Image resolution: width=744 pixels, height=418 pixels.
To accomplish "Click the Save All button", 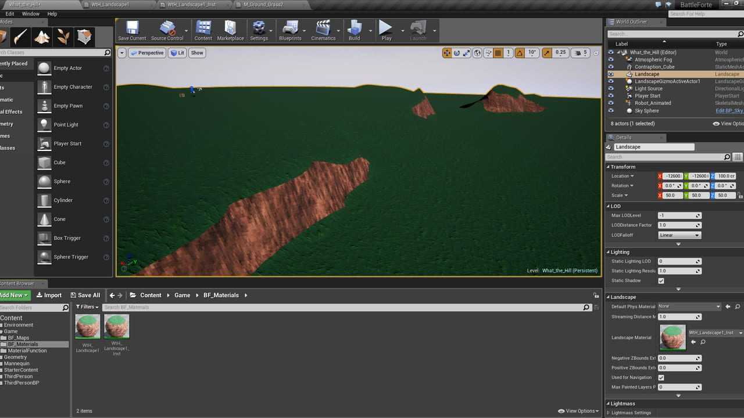I will (x=85, y=296).
